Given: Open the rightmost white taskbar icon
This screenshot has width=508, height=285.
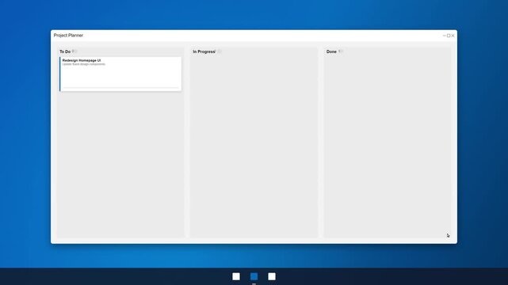Looking at the screenshot, I should (x=272, y=276).
